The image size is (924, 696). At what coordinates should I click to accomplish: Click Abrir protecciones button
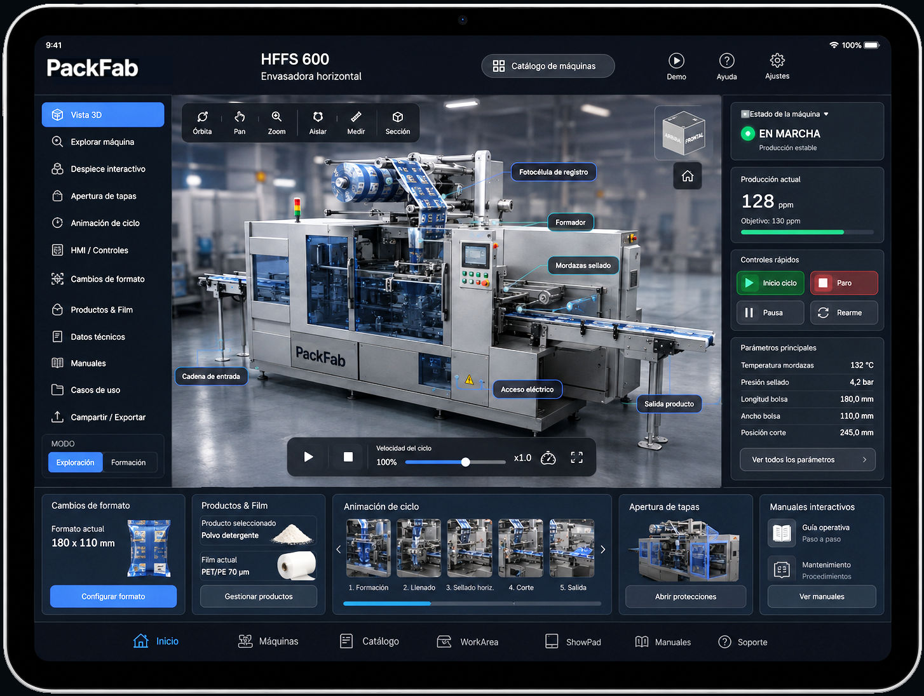686,596
